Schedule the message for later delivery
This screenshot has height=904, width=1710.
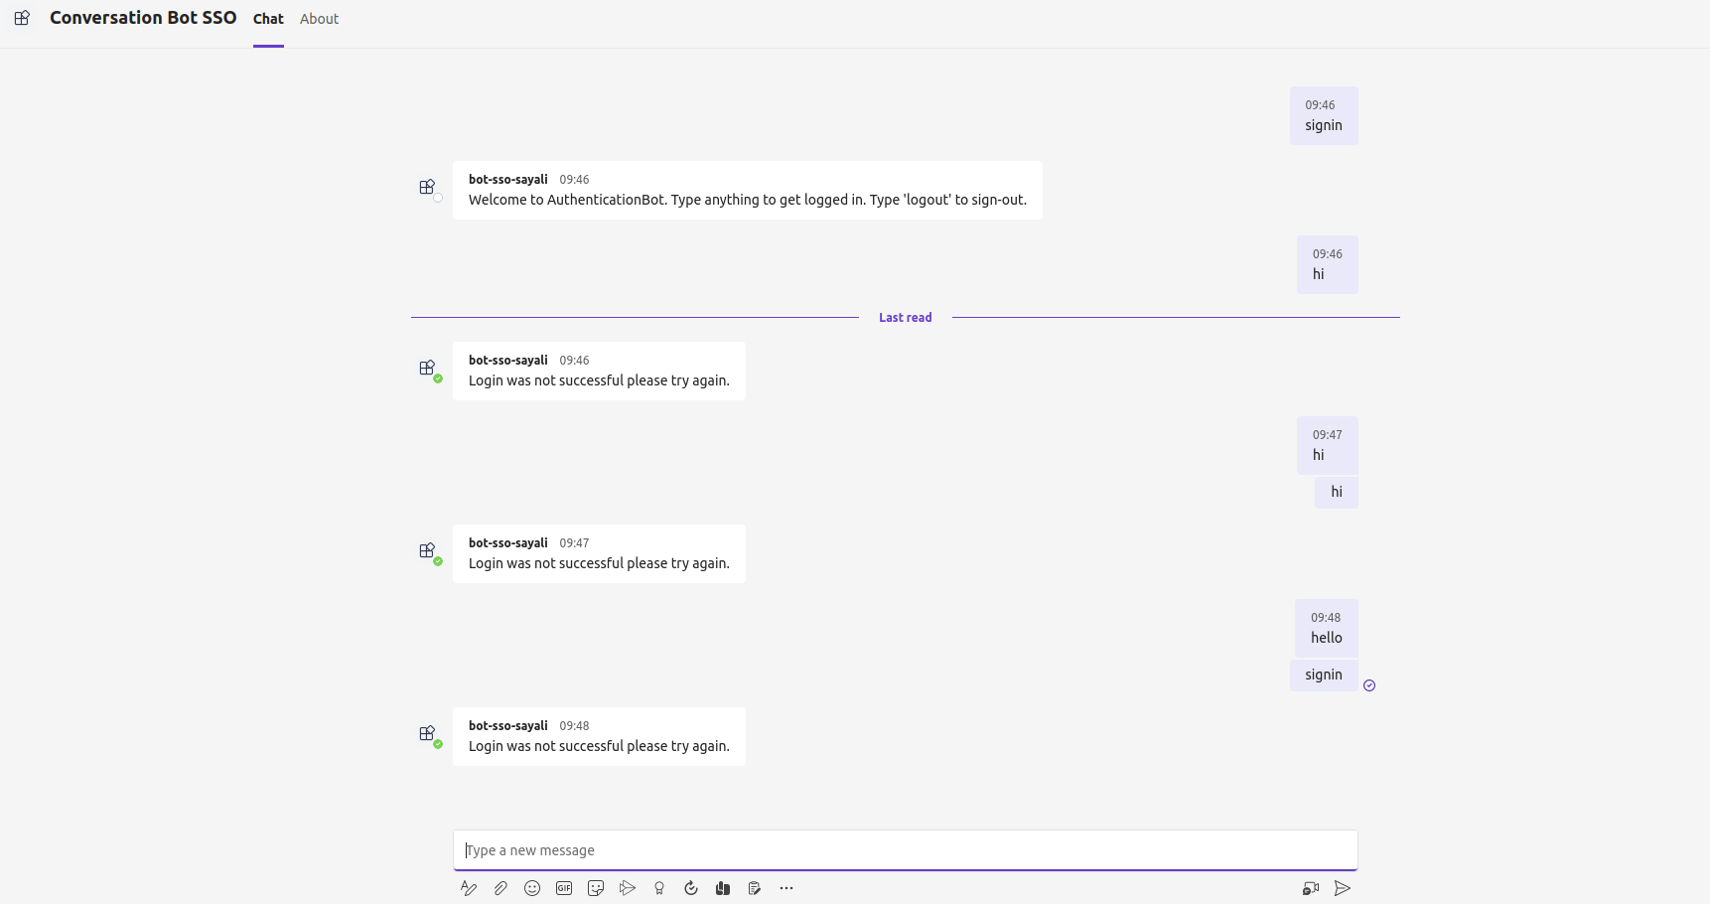pos(691,887)
